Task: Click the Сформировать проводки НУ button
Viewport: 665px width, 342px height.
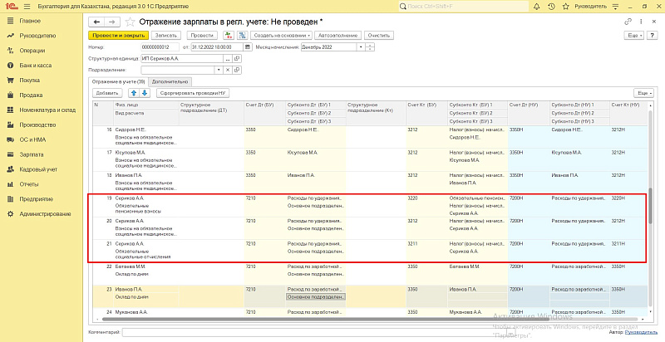Action: [194, 93]
